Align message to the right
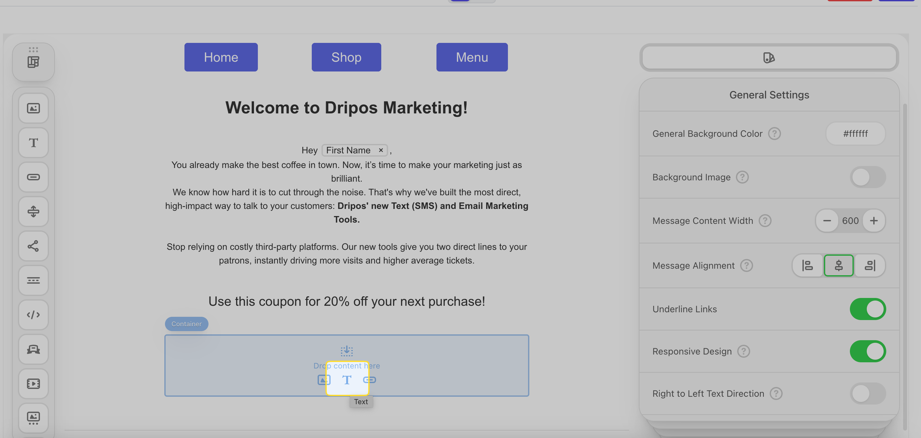921x438 pixels. [869, 265]
